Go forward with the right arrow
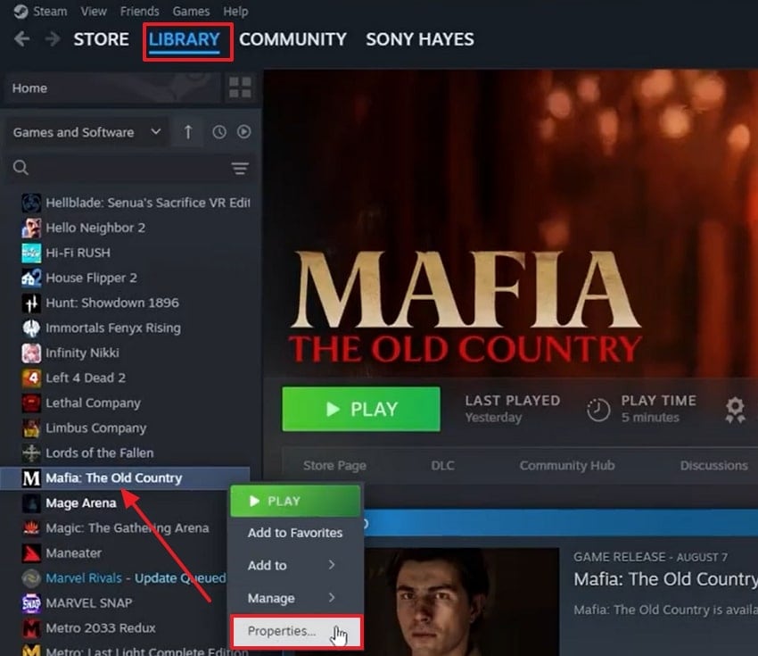758x656 pixels. [x=53, y=38]
